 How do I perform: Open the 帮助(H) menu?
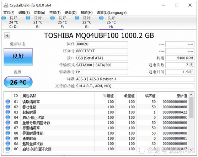(87, 12)
